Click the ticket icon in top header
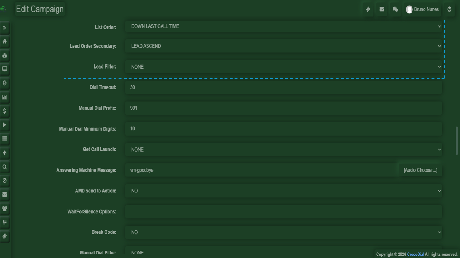The width and height of the screenshot is (460, 258). point(368,9)
